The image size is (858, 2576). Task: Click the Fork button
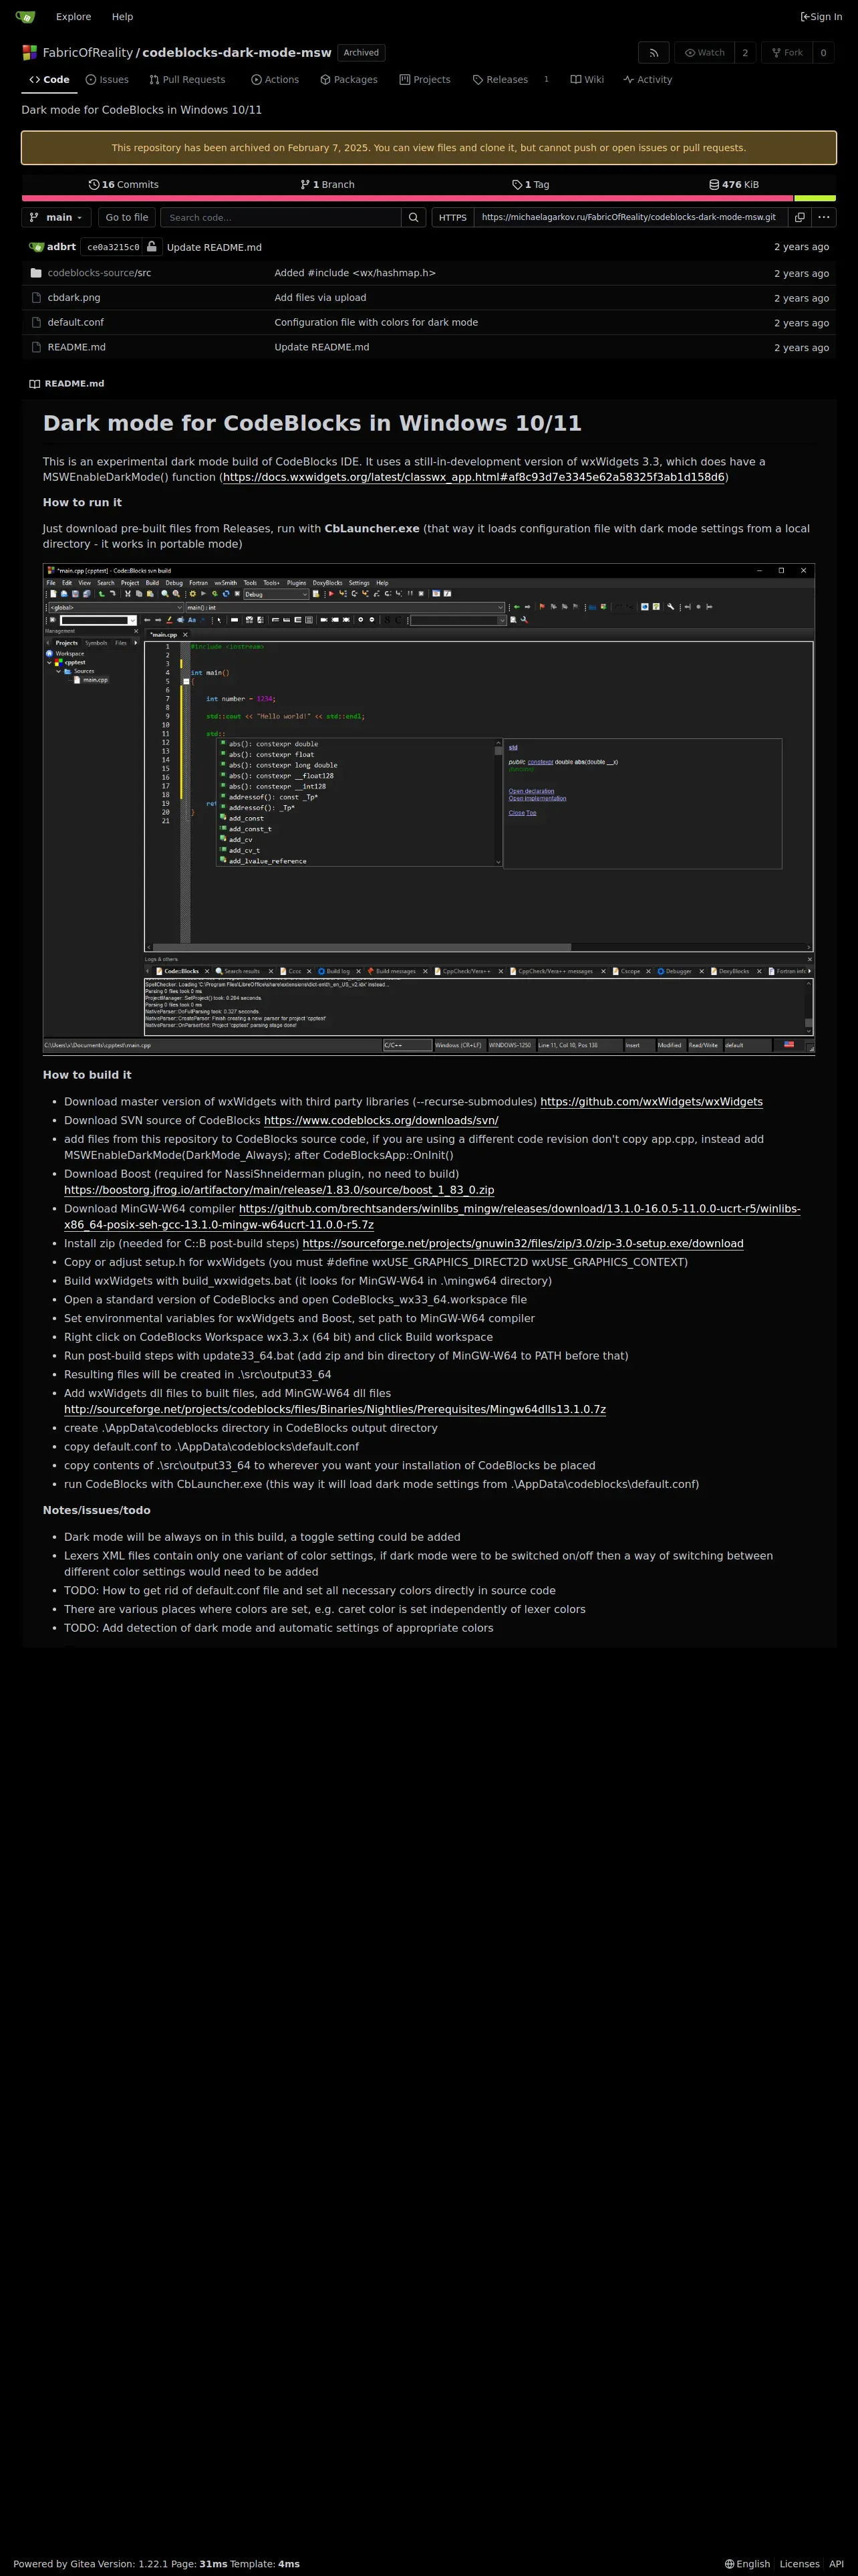(787, 53)
